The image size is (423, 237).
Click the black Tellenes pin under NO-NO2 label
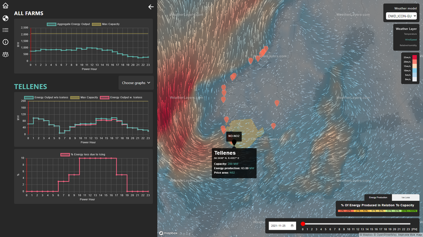click(234, 143)
